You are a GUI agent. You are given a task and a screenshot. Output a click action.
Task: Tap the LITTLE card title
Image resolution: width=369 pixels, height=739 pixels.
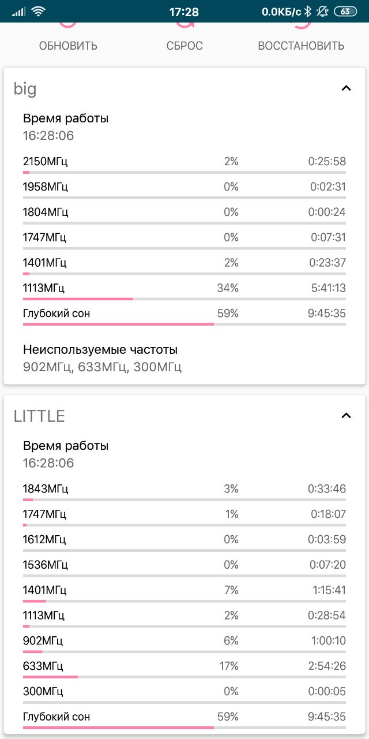click(39, 416)
